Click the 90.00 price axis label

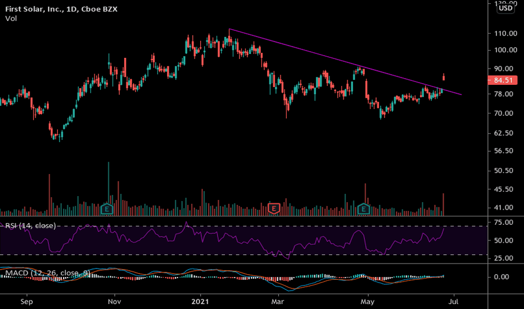[x=504, y=69]
